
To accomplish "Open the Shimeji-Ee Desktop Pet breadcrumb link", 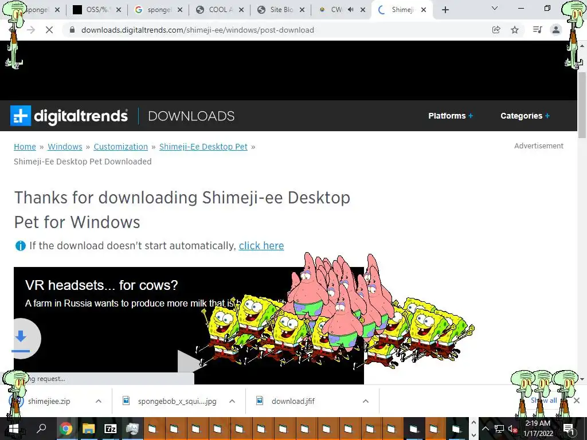I will click(x=204, y=147).
